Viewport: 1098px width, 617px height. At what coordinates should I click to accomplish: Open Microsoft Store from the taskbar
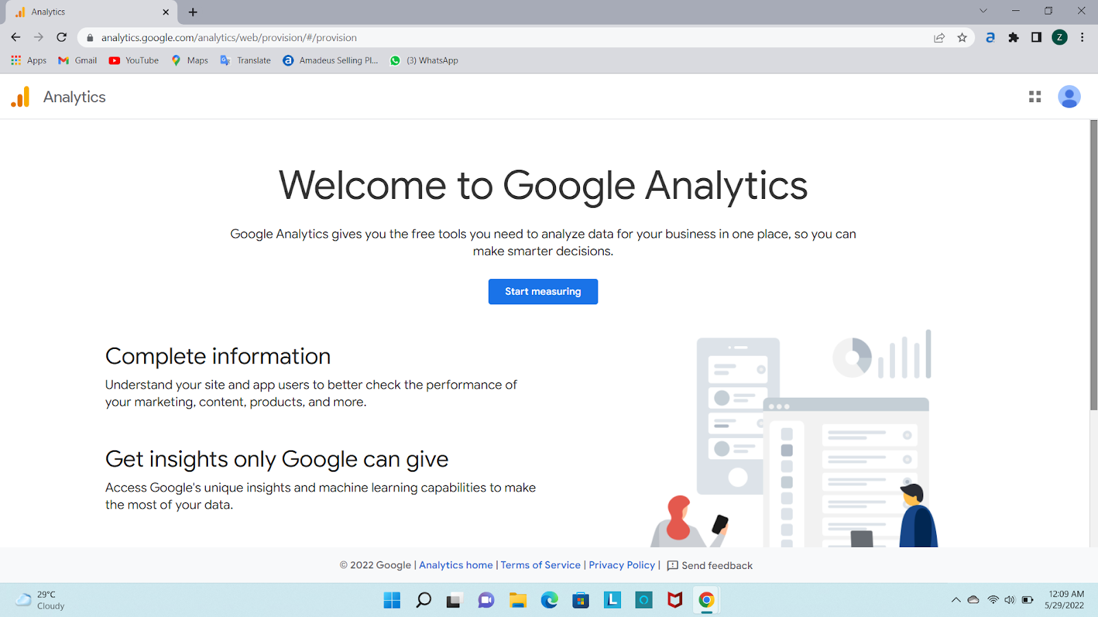click(x=581, y=601)
